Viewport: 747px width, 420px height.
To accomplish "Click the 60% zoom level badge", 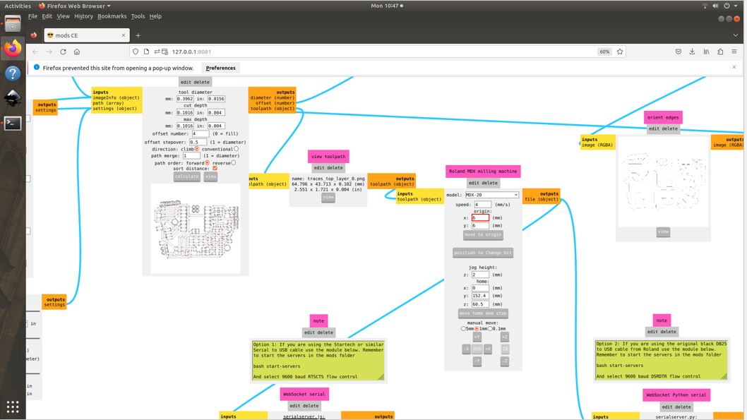I will click(604, 52).
